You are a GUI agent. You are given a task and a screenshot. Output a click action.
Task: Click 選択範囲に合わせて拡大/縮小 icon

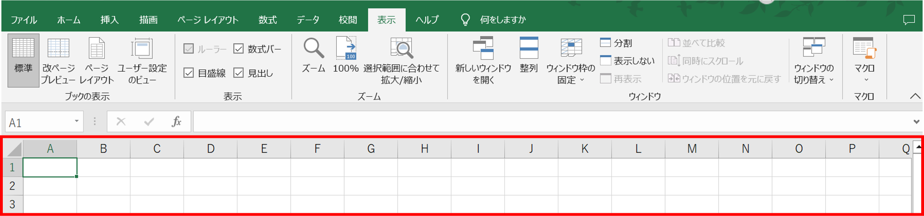click(x=401, y=48)
